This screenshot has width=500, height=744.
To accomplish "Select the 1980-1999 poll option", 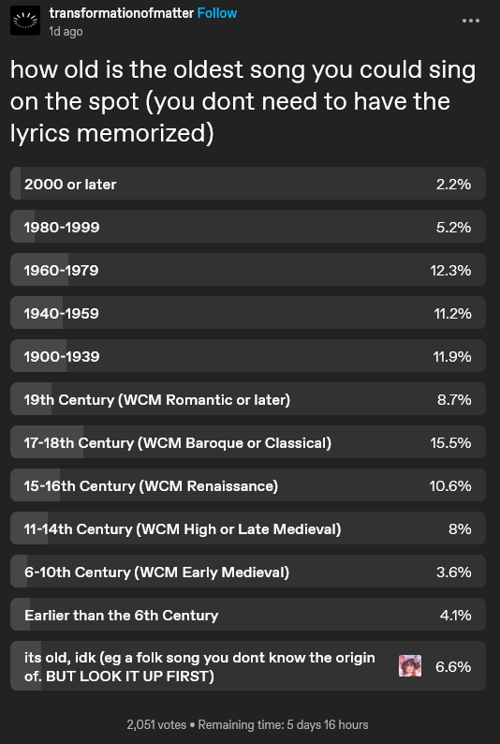I will [248, 227].
